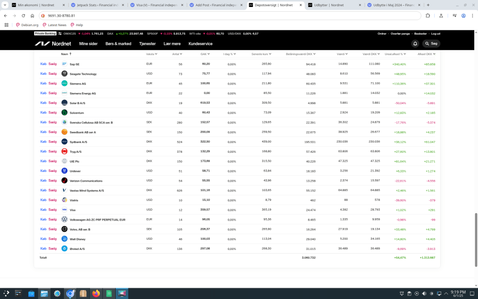The width and height of the screenshot is (478, 299).
Task: Click the Søg search field
Action: 431,43
